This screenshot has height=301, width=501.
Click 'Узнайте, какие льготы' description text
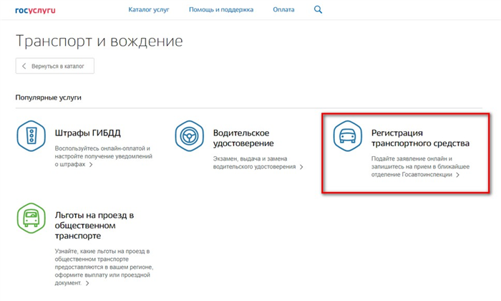click(104, 267)
